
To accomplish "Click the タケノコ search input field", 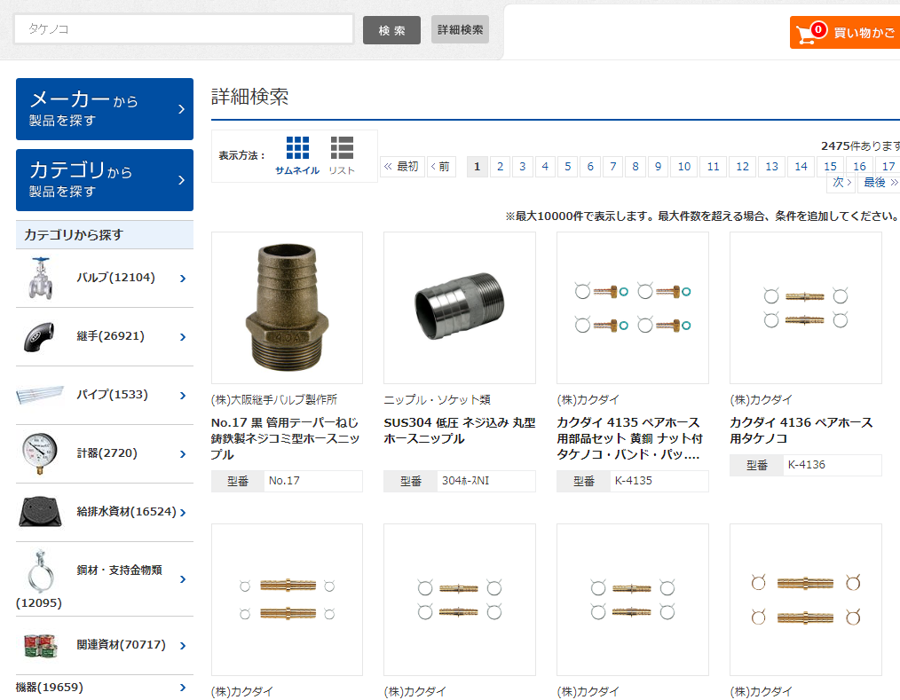I will pos(184,29).
